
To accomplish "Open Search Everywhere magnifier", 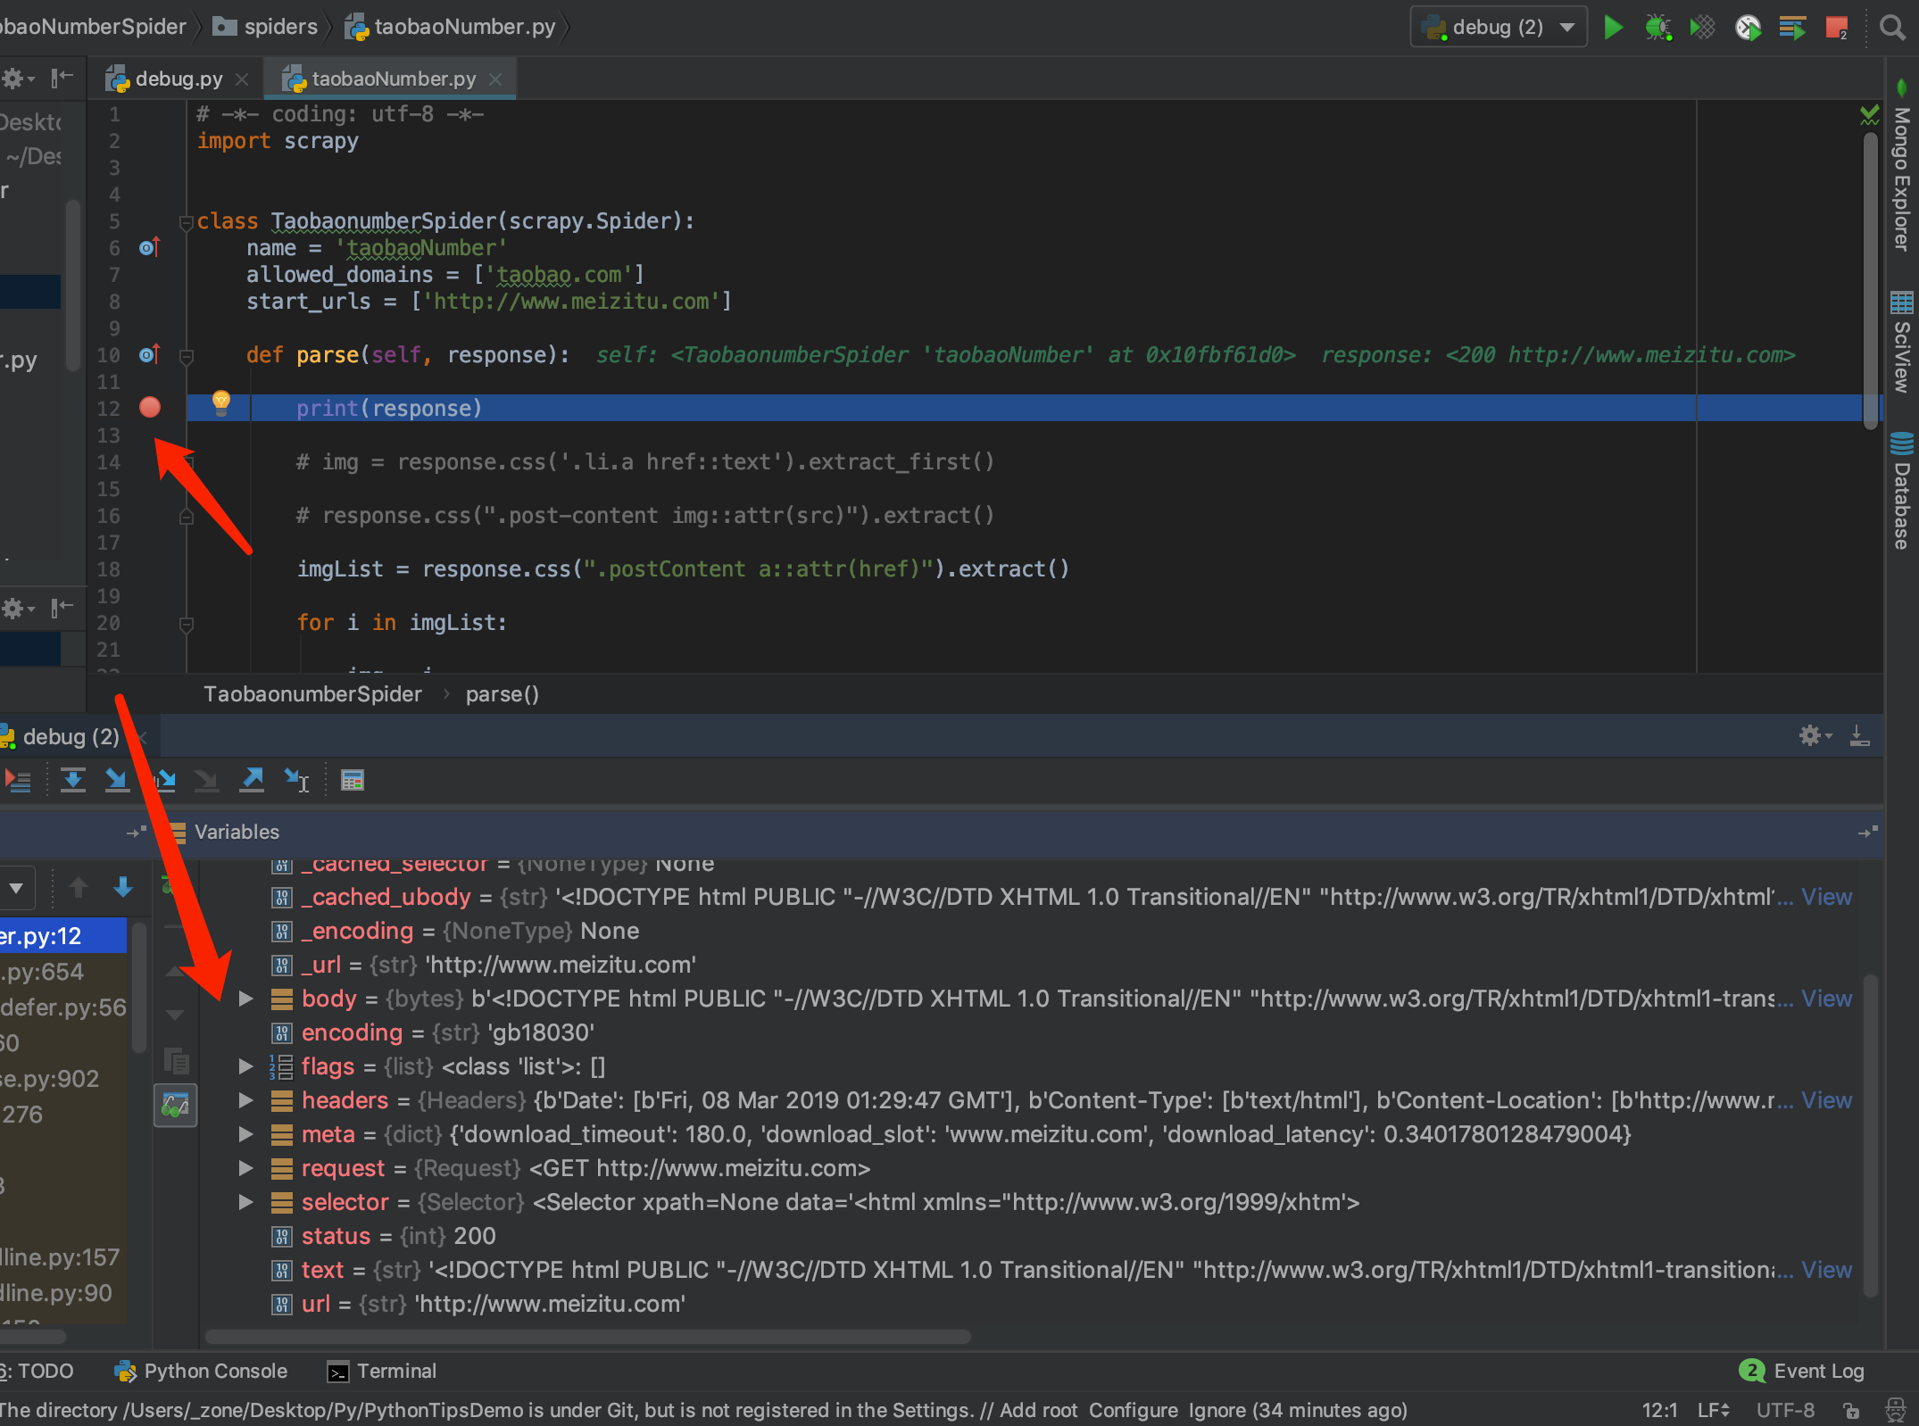I will pos(1892,28).
